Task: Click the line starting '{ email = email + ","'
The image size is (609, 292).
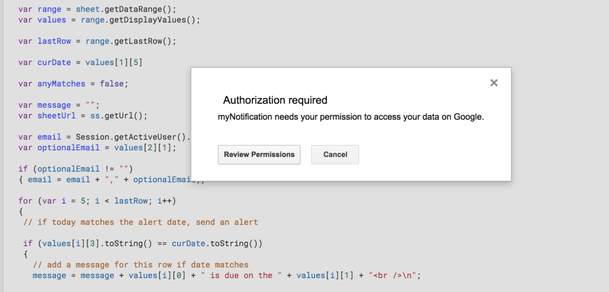Action: [x=111, y=179]
